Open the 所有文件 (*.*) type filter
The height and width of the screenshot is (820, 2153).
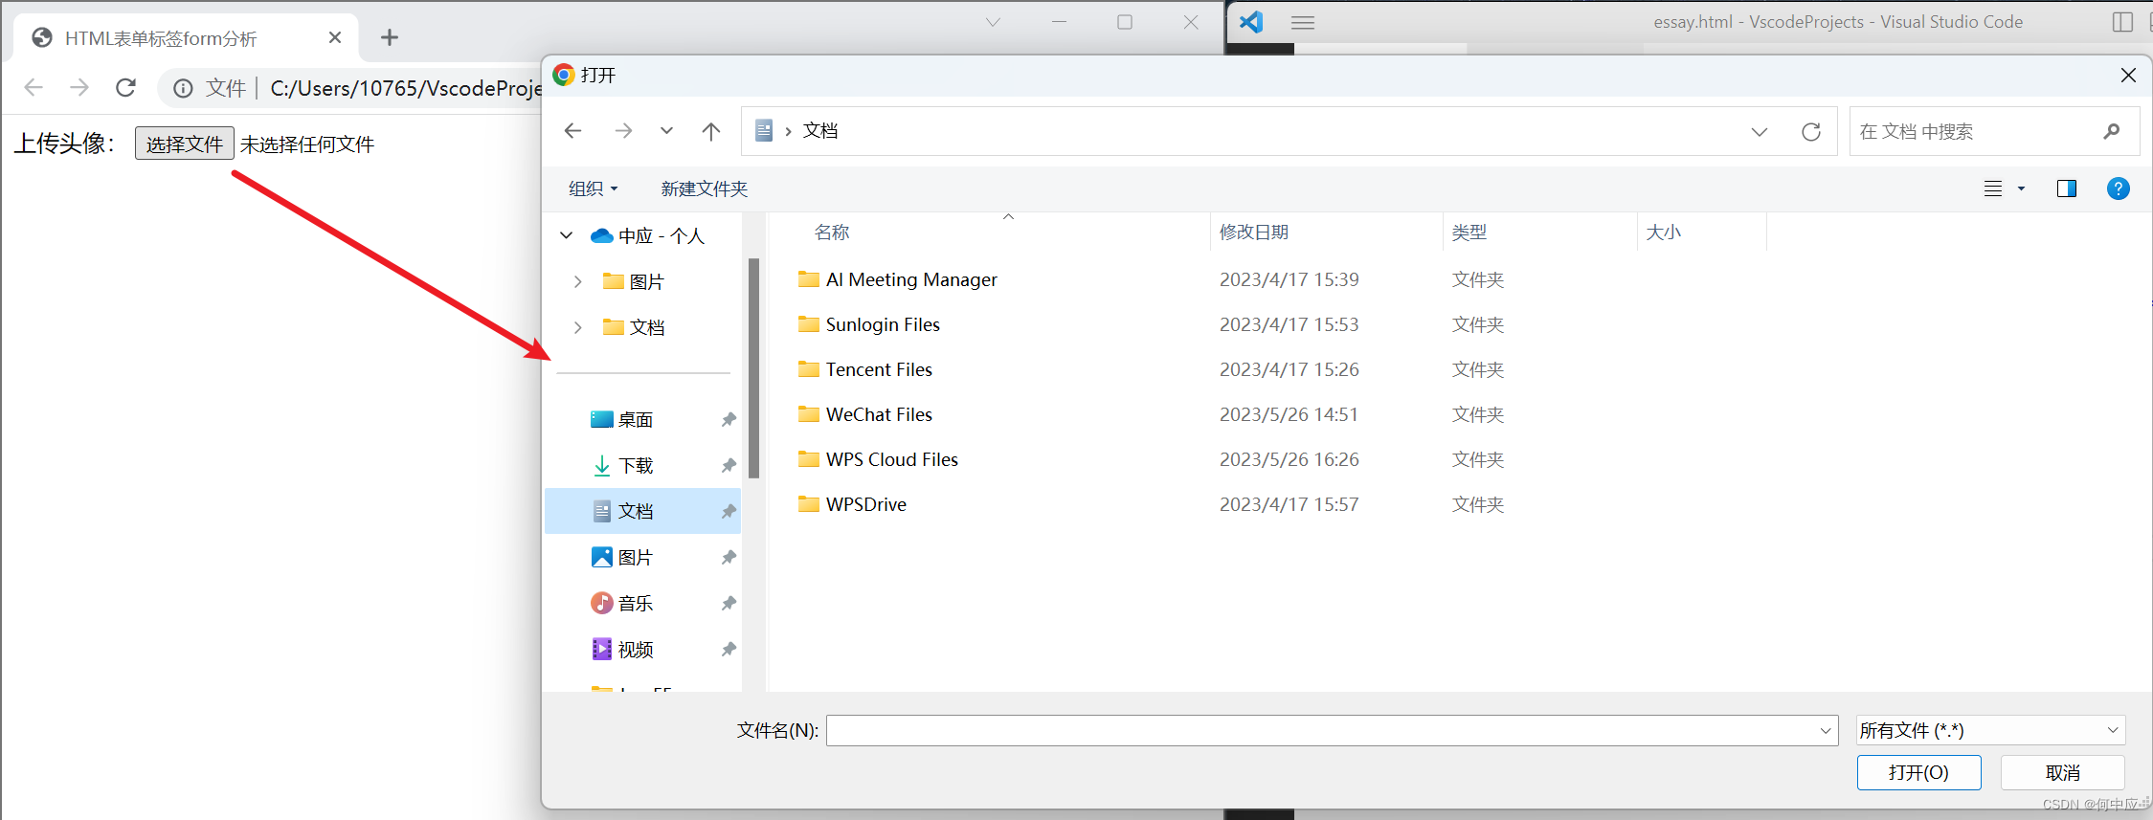[x=1990, y=731]
